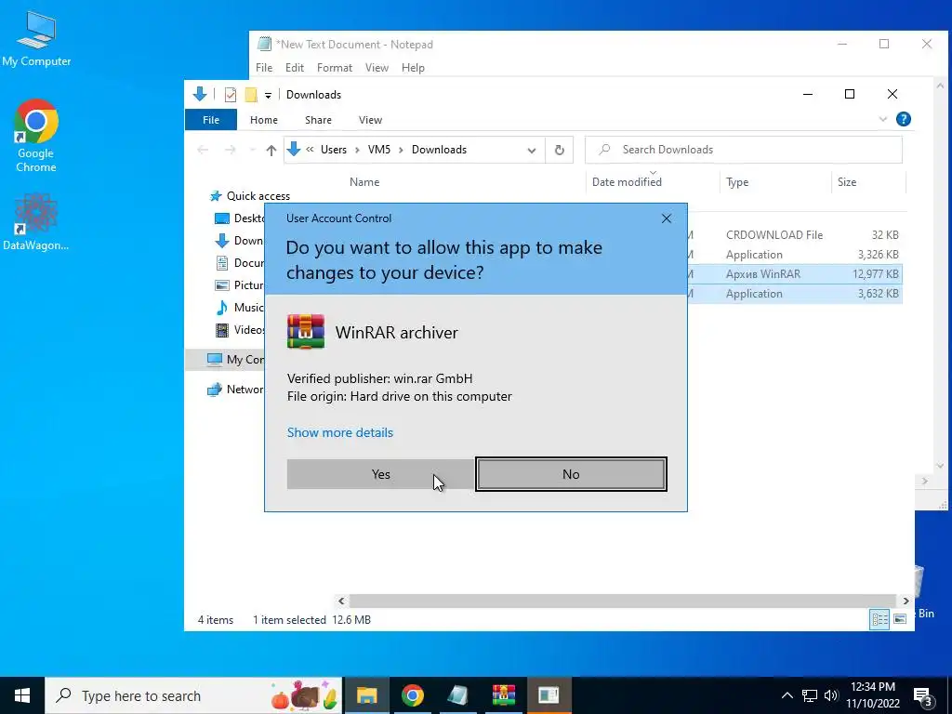
Task: Select the 3,326 KB Application row
Action: point(796,255)
